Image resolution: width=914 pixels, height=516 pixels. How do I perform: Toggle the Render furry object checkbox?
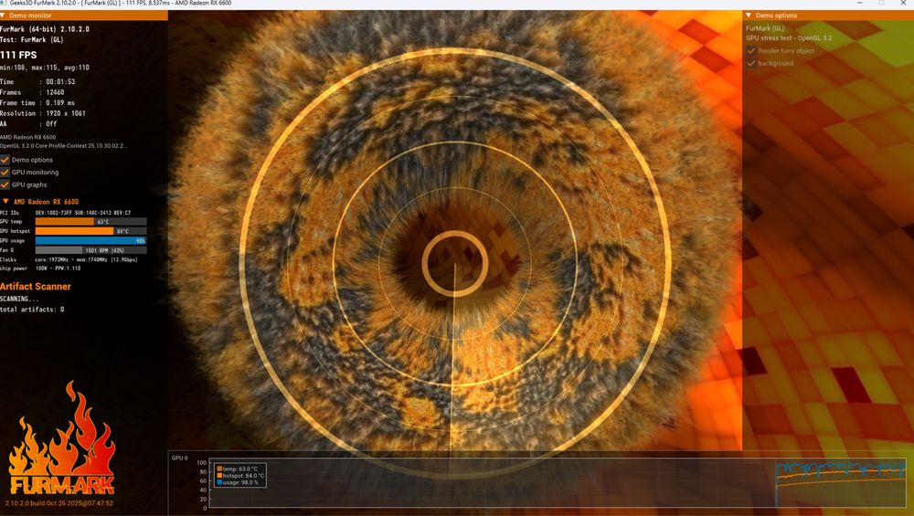(750, 50)
